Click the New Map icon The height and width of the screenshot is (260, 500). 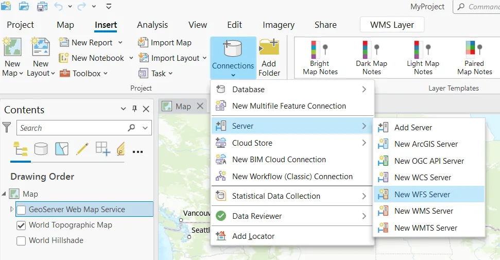(x=12, y=47)
